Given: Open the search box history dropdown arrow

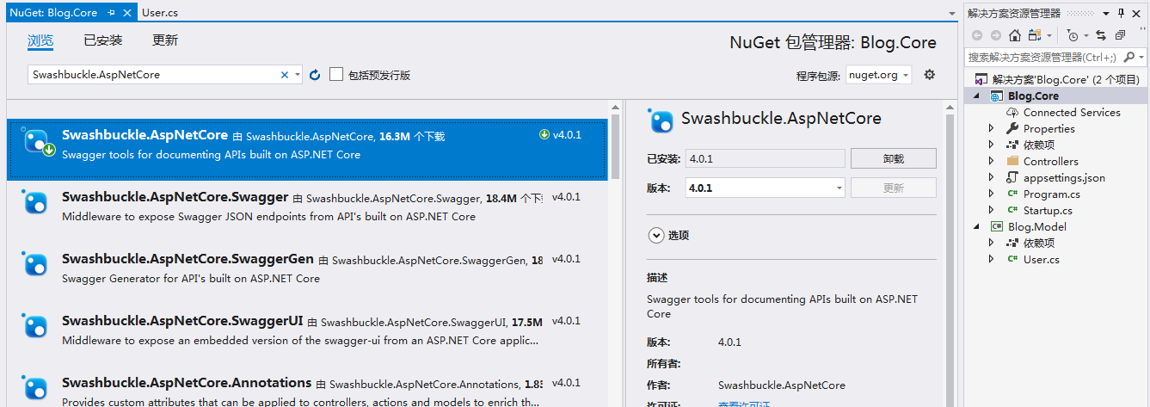Looking at the screenshot, I should pos(298,75).
